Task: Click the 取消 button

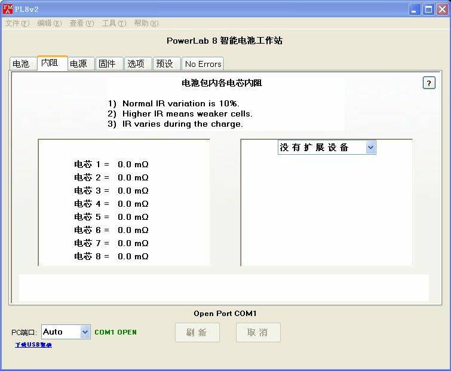Action: tap(258, 332)
